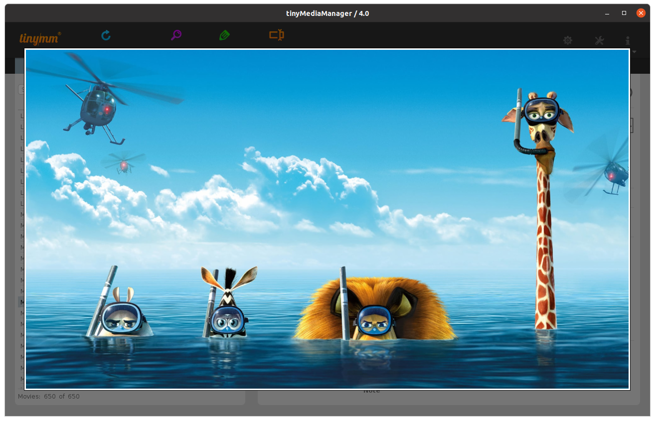This screenshot has height=421, width=655.
Task: Select the first movie row starting with L
Action: tap(21, 116)
